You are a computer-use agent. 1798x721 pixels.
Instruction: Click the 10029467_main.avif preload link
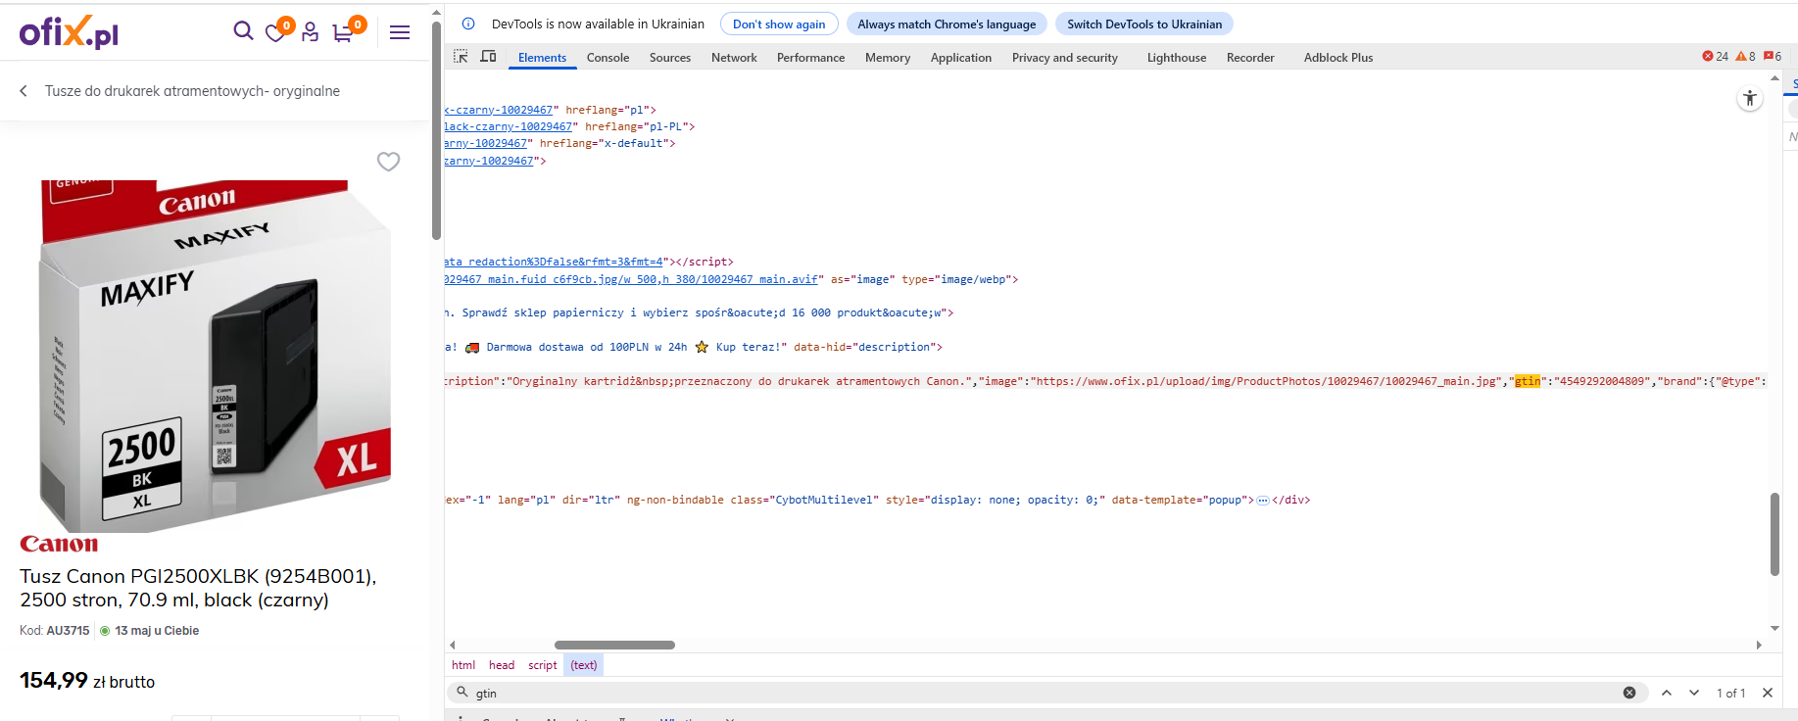631,279
